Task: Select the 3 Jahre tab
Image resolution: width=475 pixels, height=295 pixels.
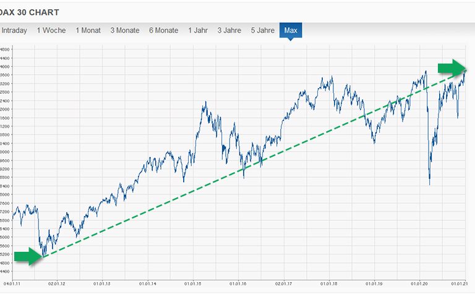Action: [229, 30]
